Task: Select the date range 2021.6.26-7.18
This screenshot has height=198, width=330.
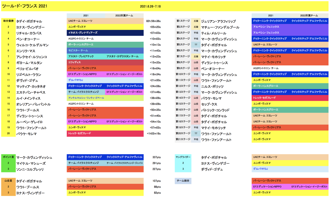Action: [150, 6]
